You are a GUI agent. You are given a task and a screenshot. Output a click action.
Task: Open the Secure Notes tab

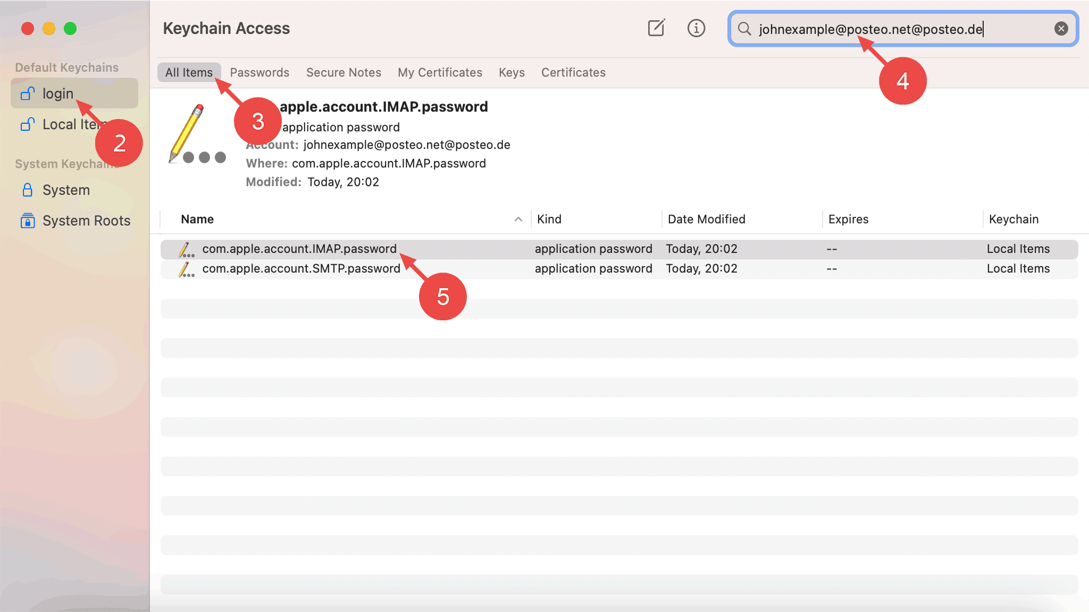[x=344, y=72]
